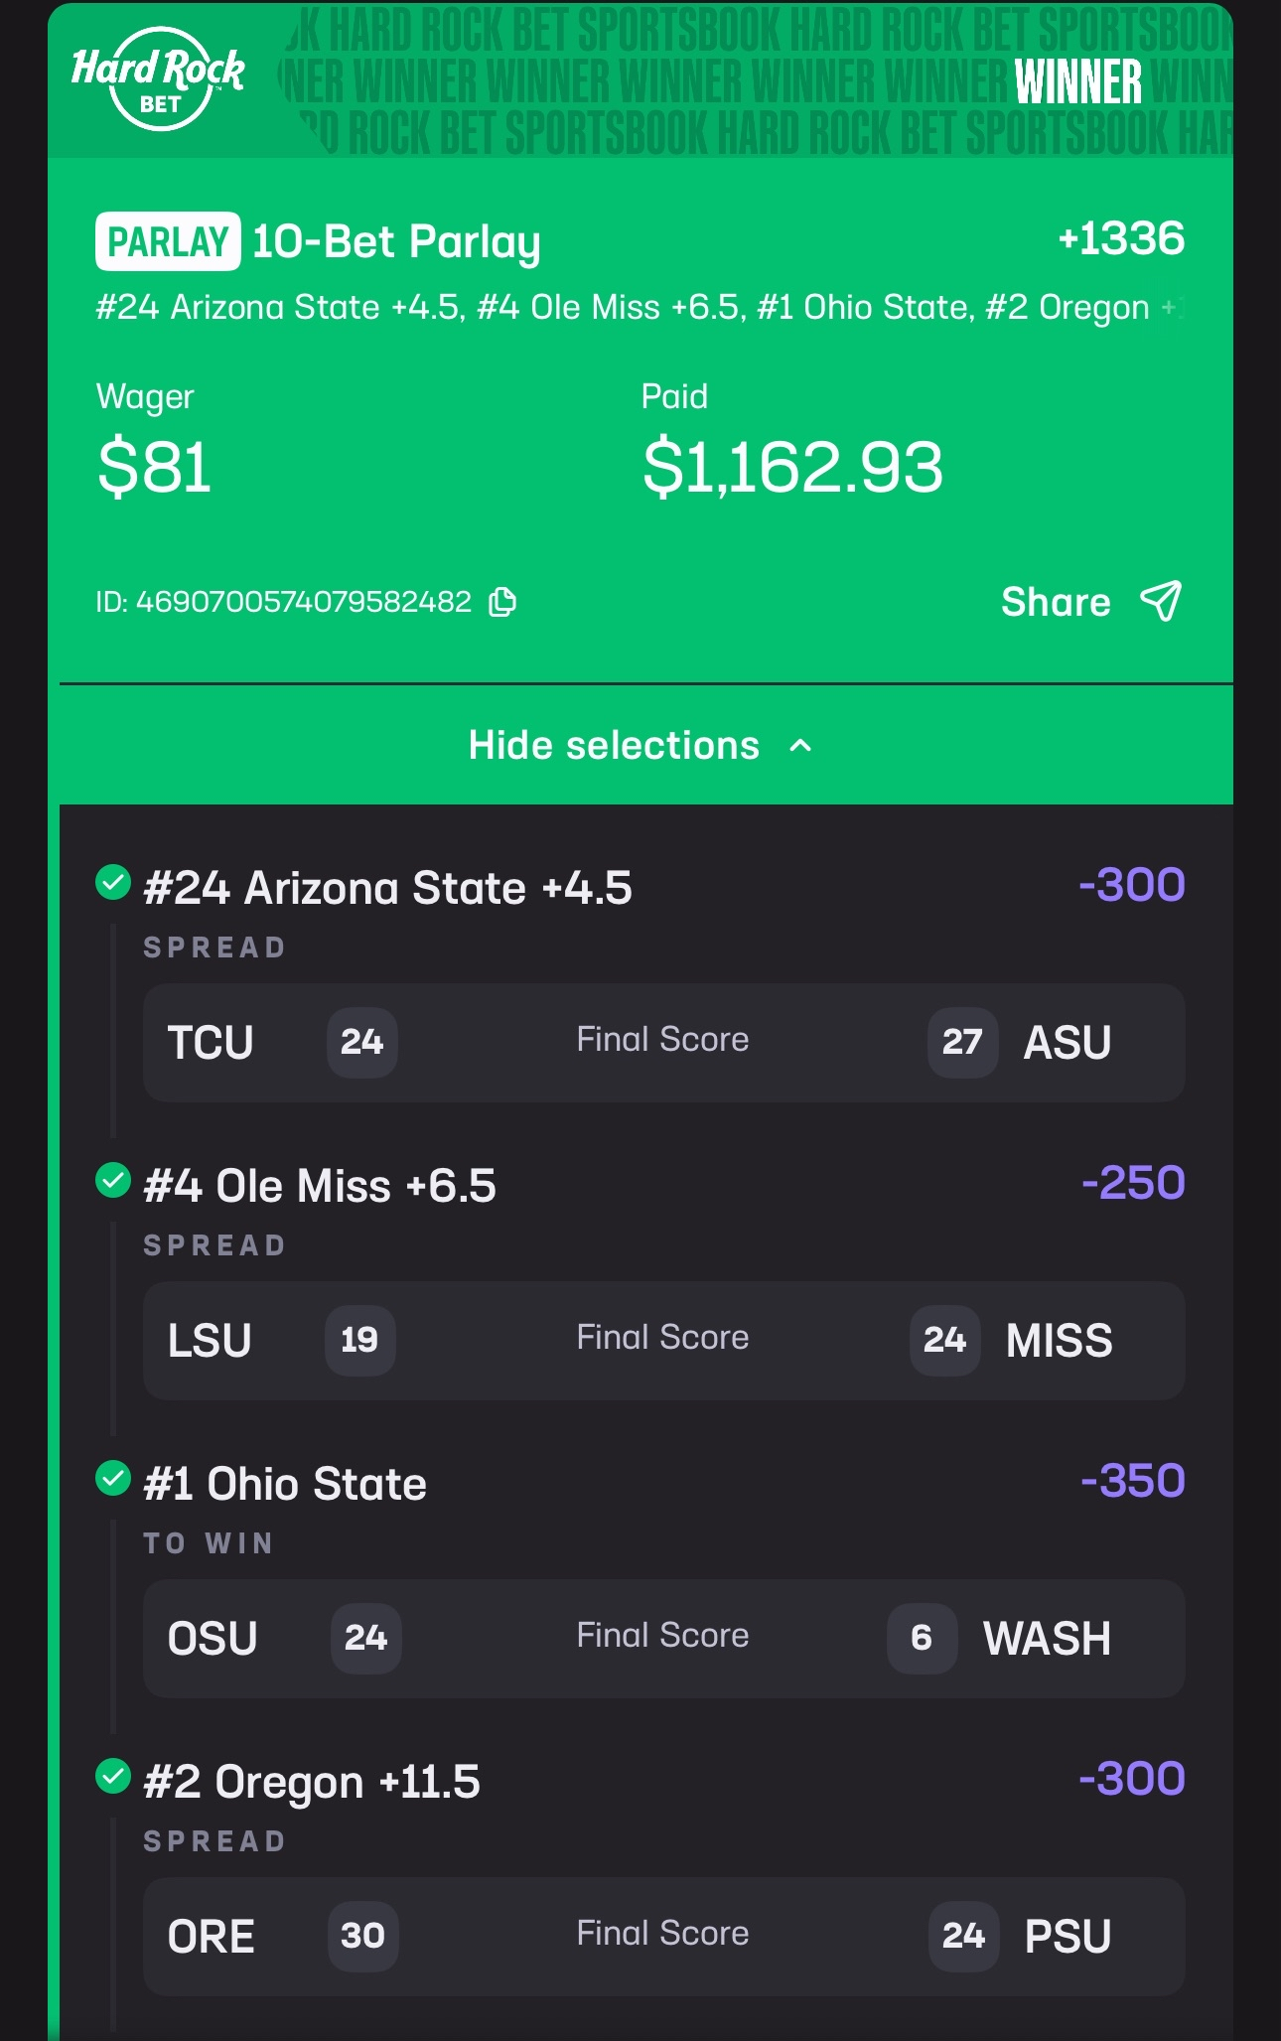Hide selections list
1281x2041 pixels.
pos(614,746)
